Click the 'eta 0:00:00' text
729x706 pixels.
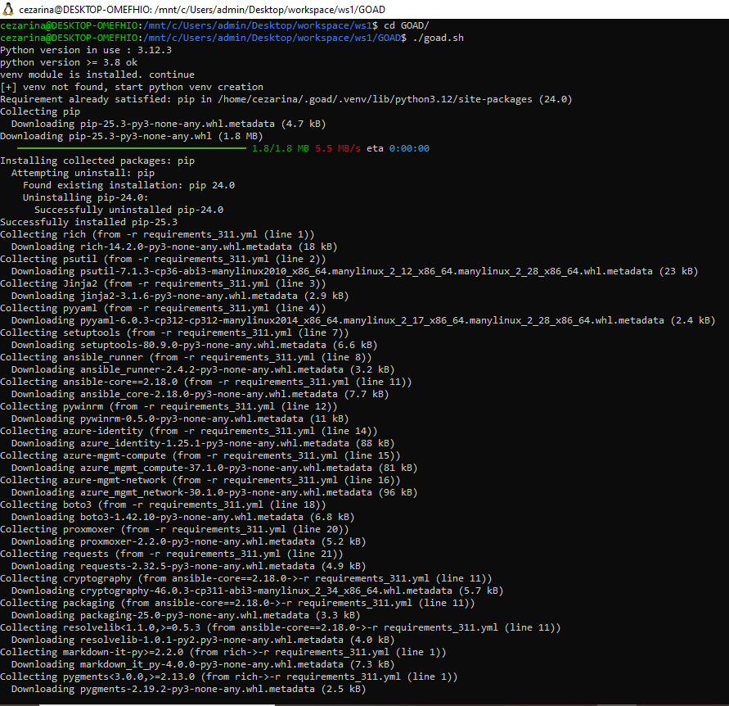(398, 148)
